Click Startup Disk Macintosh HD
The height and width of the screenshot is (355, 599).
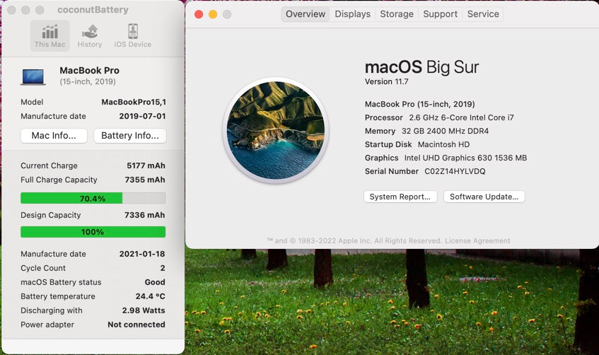pyautogui.click(x=417, y=144)
